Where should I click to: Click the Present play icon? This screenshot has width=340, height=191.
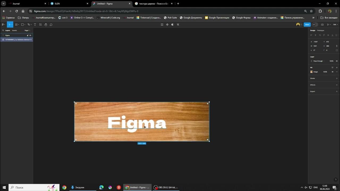click(x=328, y=25)
